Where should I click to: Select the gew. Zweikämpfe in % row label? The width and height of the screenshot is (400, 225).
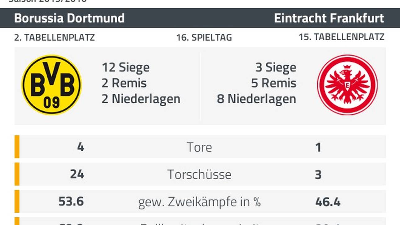[x=199, y=202]
